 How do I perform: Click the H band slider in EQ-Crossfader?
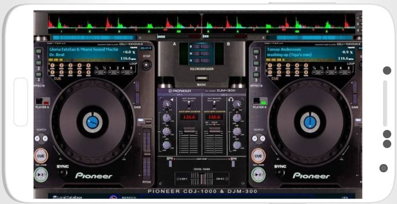[202, 61]
